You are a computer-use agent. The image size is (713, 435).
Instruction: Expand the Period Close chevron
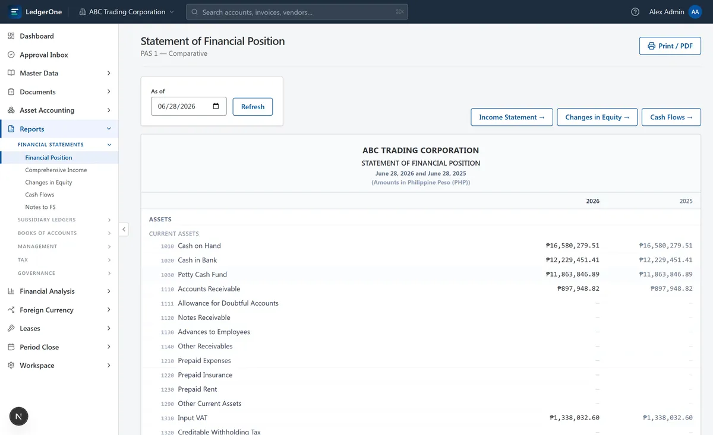point(109,347)
